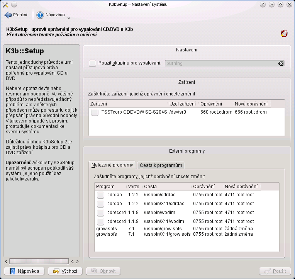Click the title bar question mark help button
This screenshot has height=279, width=295.
coord(263,4)
